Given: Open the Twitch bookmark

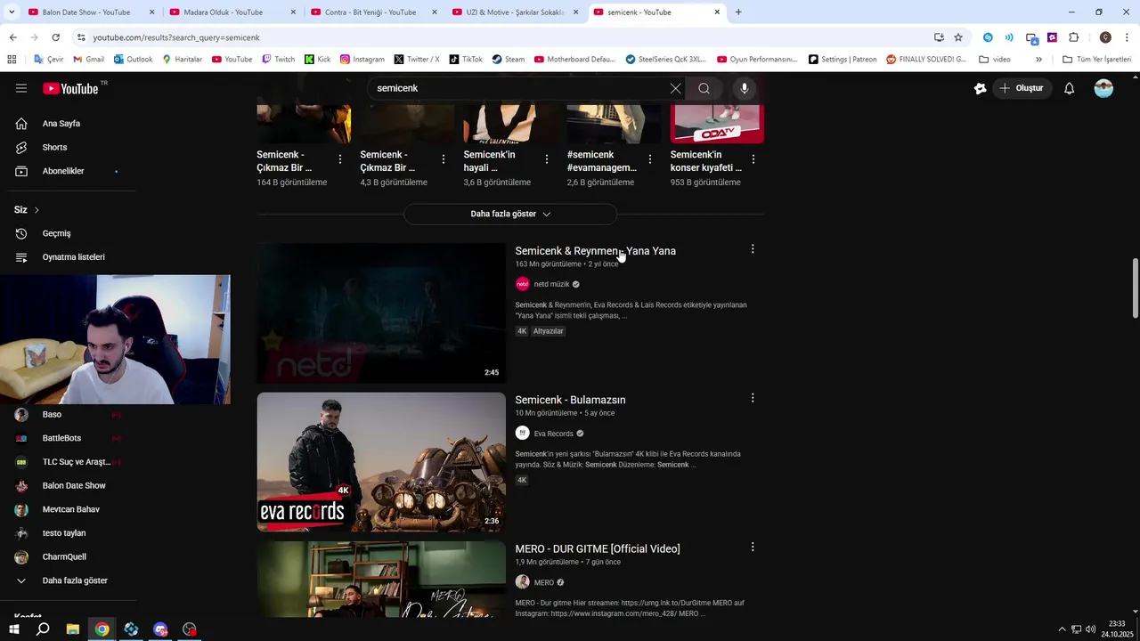Looking at the screenshot, I should [x=278, y=60].
